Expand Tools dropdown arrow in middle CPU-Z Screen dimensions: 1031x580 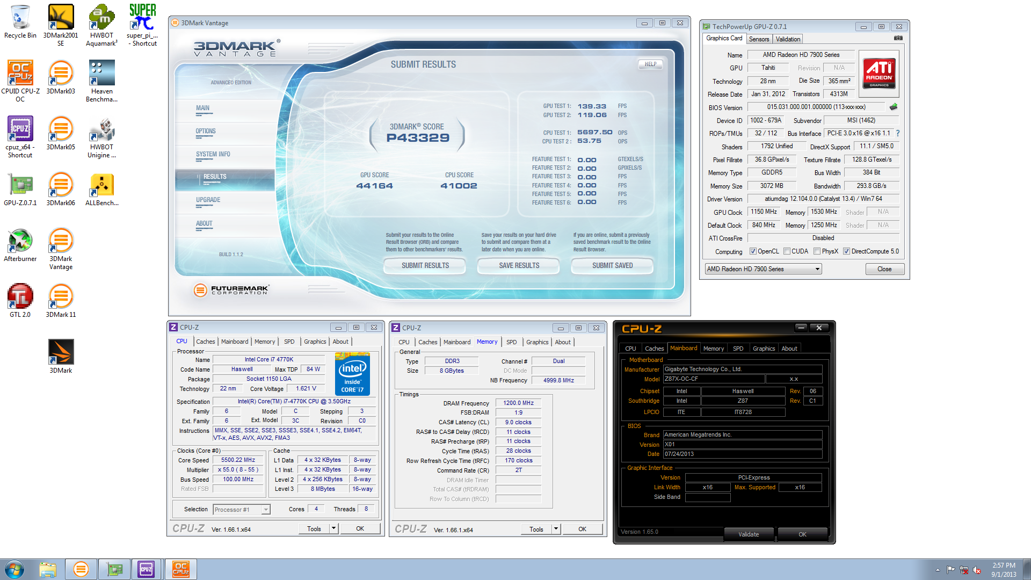click(x=556, y=529)
